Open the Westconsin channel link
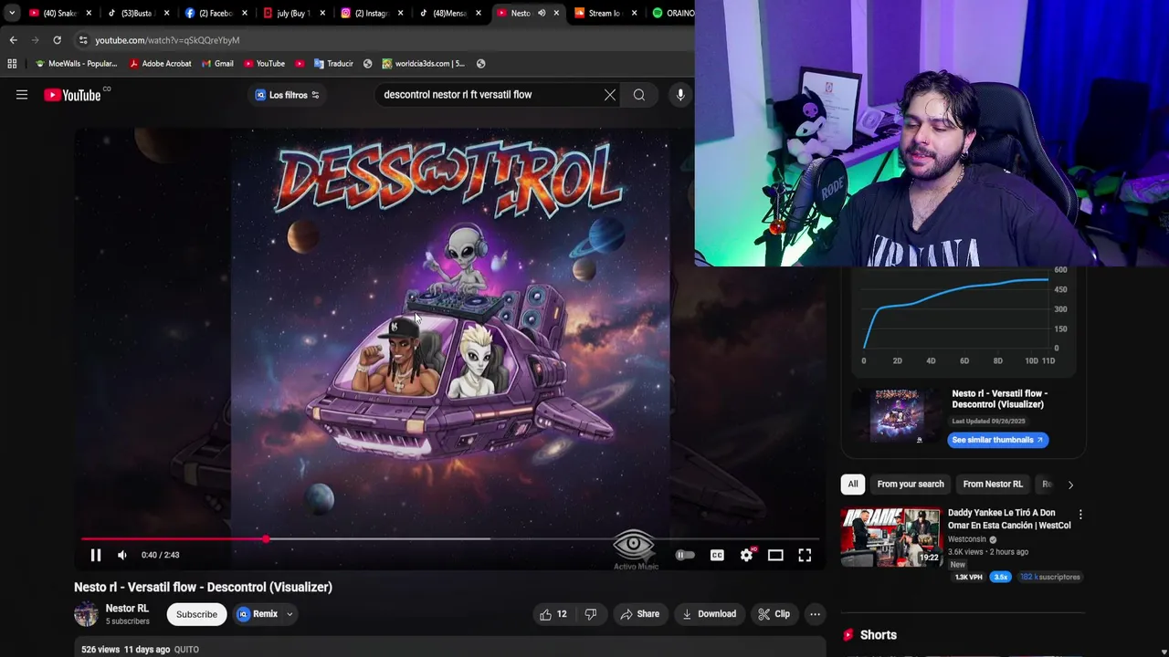The image size is (1169, 657). click(x=968, y=539)
